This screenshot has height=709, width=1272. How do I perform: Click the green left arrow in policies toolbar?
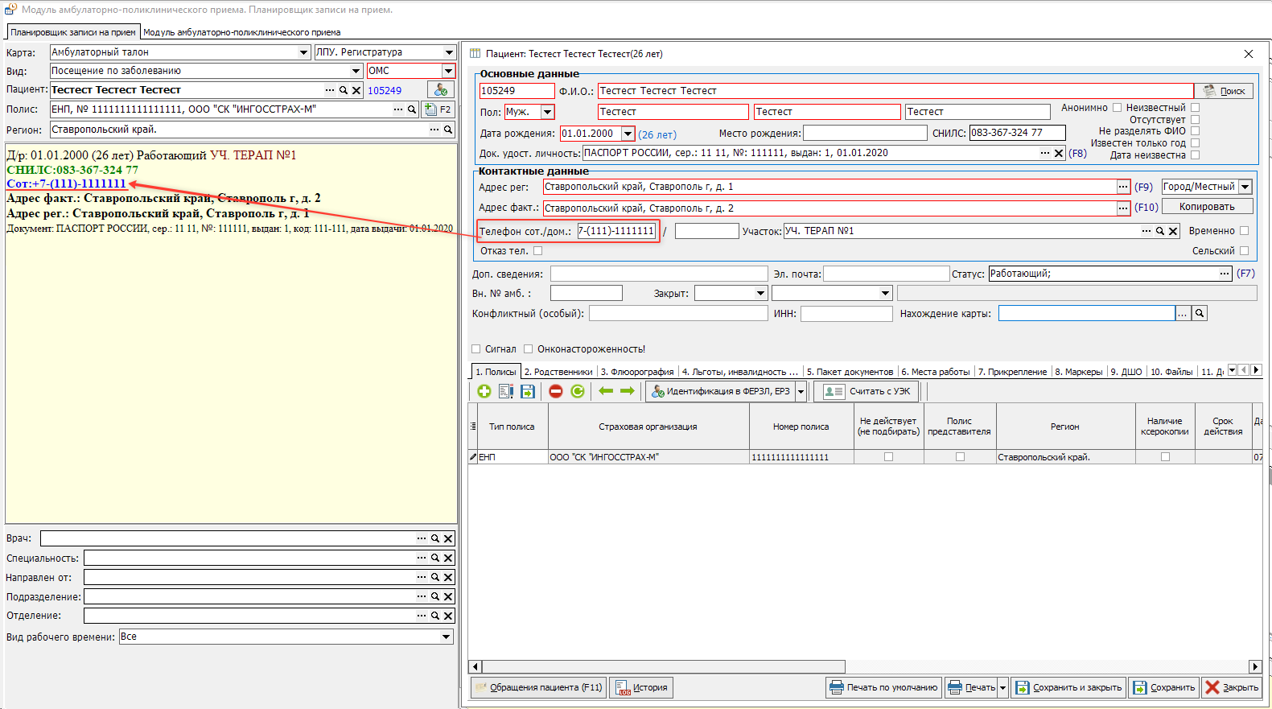[x=606, y=391]
